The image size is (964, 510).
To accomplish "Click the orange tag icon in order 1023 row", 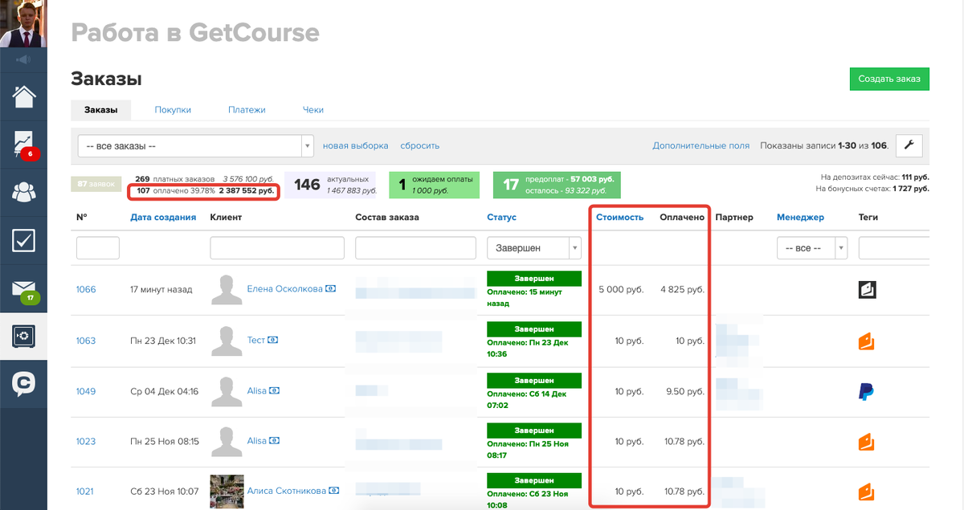I will point(867,442).
